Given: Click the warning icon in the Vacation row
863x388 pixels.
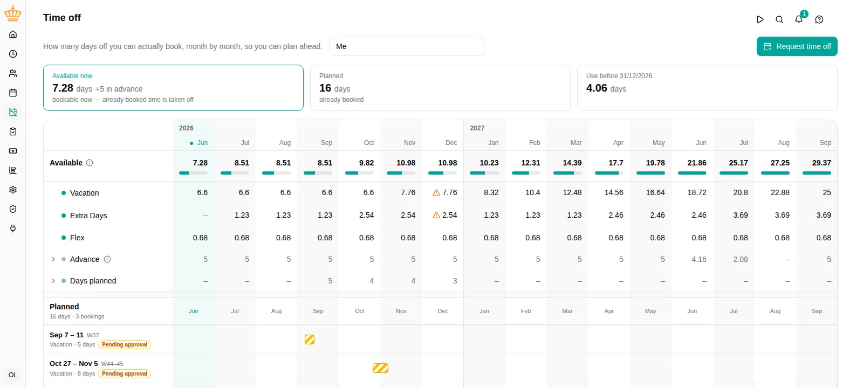Looking at the screenshot, I should tap(436, 192).
